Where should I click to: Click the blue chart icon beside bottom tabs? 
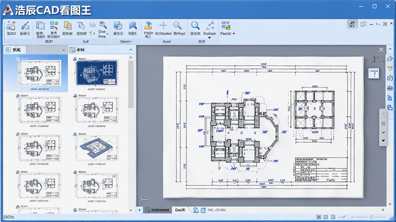coord(203,210)
